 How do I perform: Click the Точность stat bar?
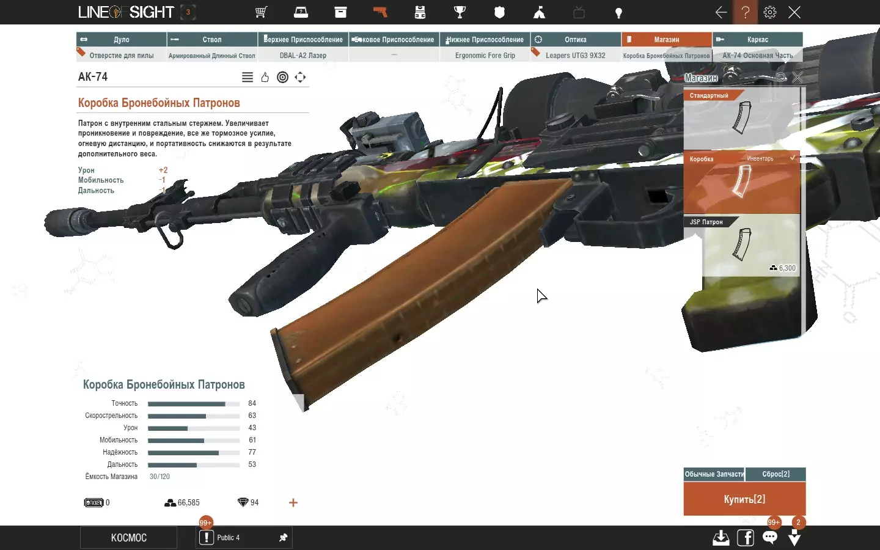[x=194, y=403]
